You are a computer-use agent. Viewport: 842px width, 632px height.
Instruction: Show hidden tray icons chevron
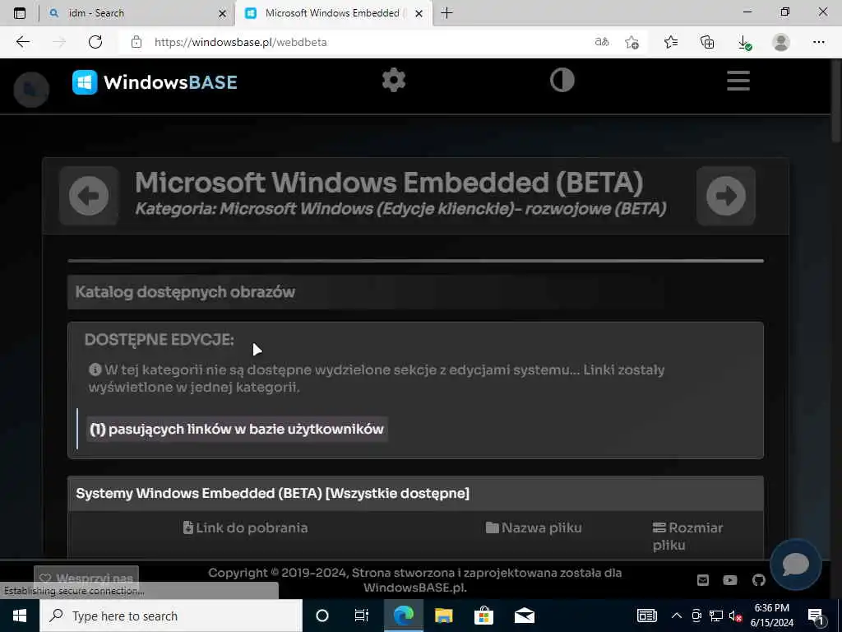tap(677, 616)
